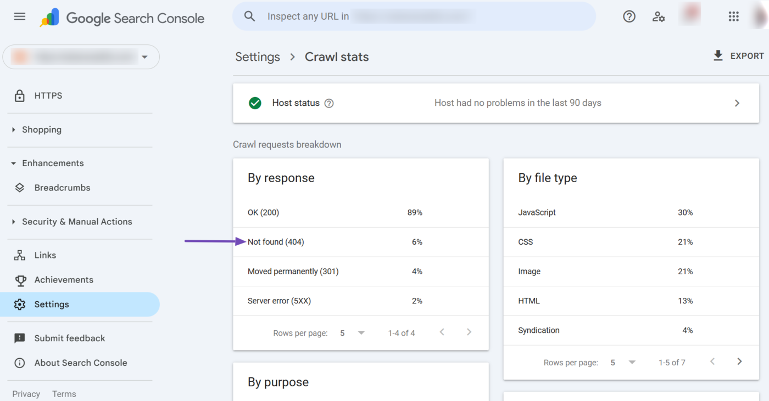Select Security & Manual Actions
Image resolution: width=769 pixels, height=401 pixels.
point(77,222)
